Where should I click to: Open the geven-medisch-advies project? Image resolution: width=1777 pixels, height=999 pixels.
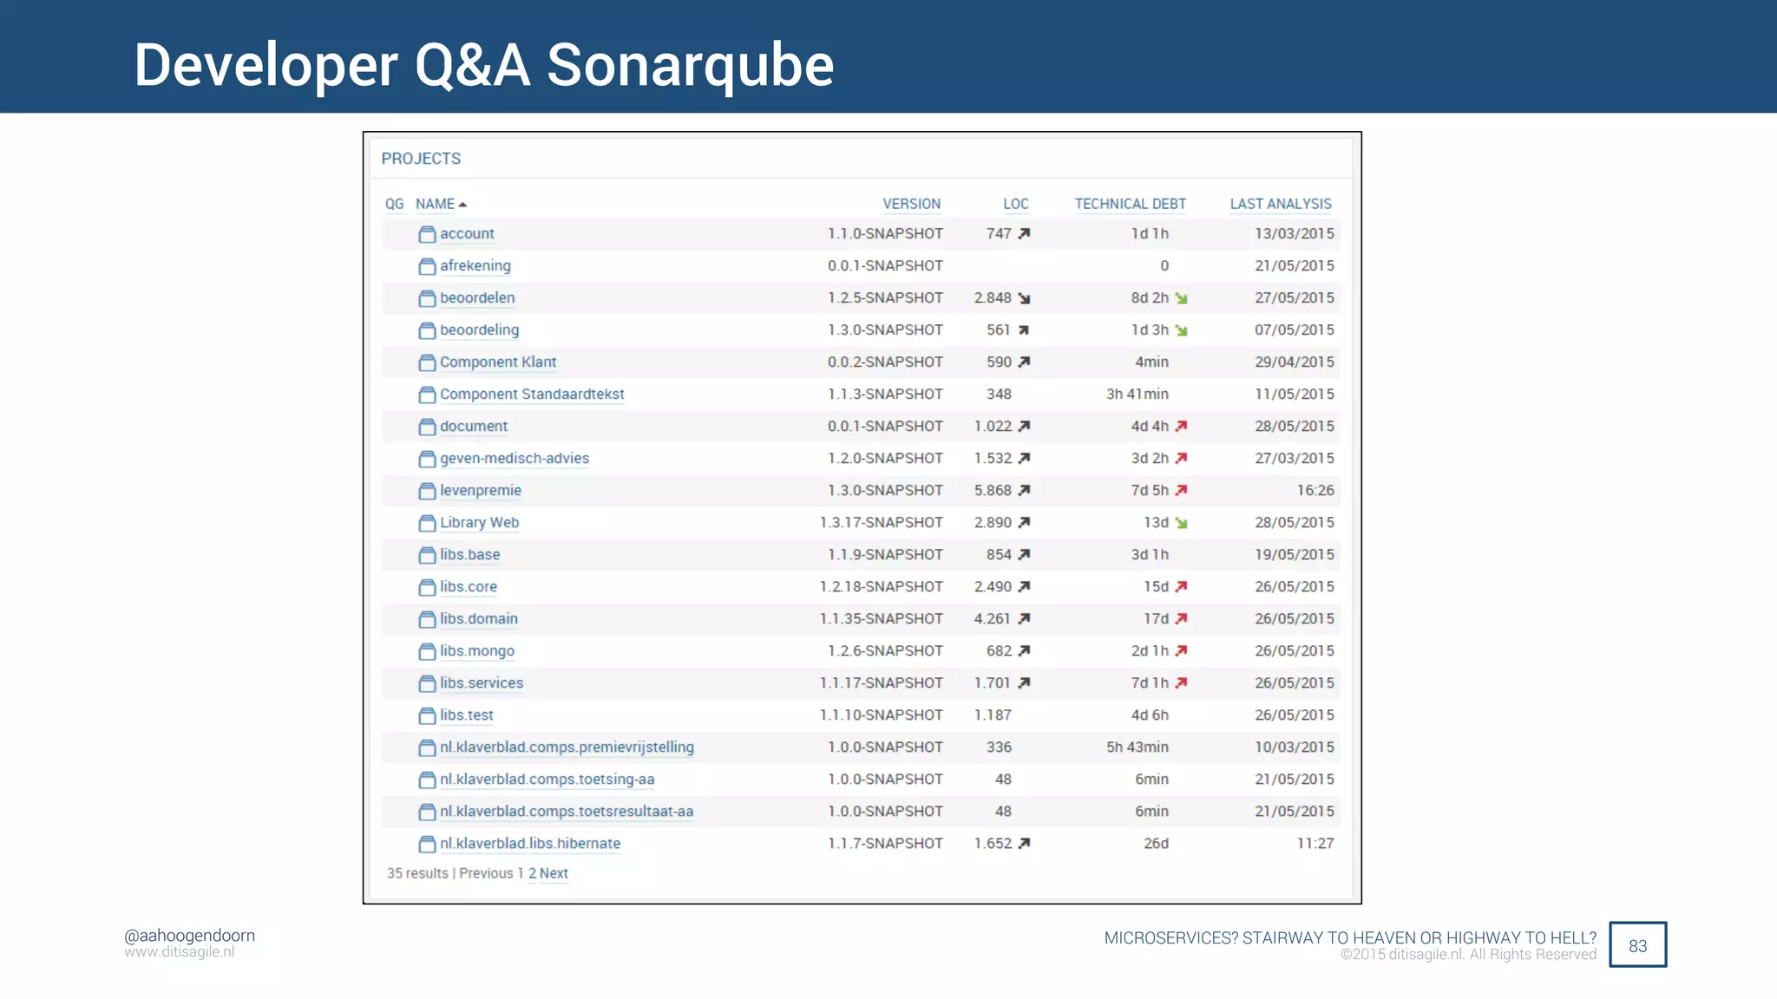(x=514, y=459)
